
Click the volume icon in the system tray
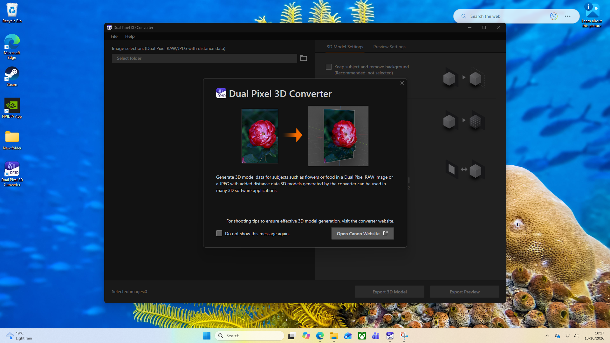[x=576, y=336]
